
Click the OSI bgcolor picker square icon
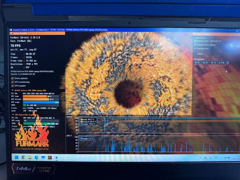228,62
